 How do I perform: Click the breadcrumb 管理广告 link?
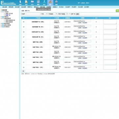(x=27, y=11)
